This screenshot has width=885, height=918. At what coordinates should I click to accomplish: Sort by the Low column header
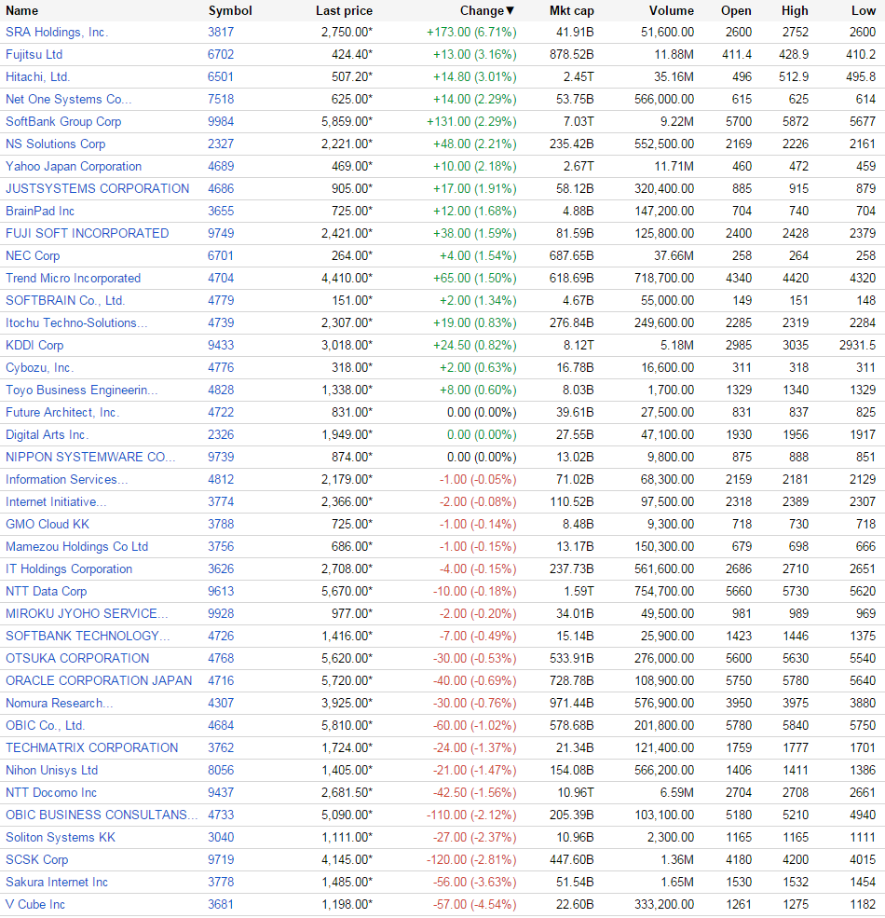point(864,10)
